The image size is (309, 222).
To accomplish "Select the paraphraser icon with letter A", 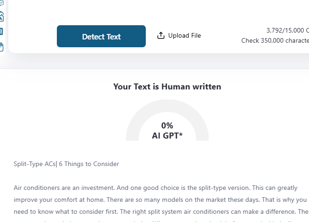I will 1,17.
